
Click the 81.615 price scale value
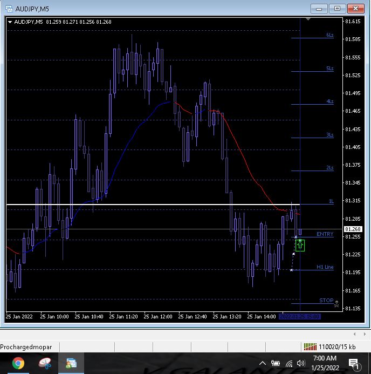tap(353, 22)
